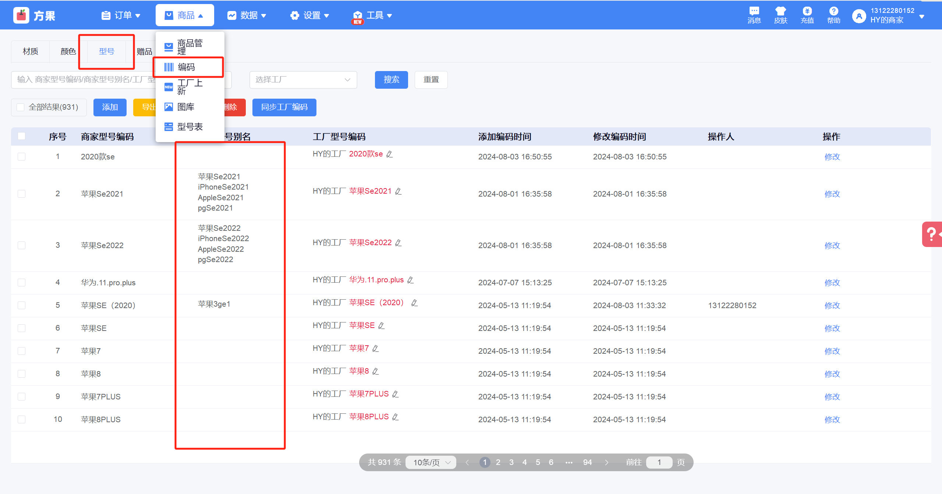This screenshot has height=494, width=942.
Task: Click edit pencil beside 华为.11.pro.plus factory code
Action: (x=411, y=280)
